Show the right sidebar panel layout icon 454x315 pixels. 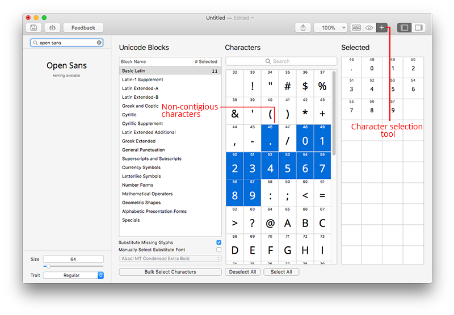point(418,28)
